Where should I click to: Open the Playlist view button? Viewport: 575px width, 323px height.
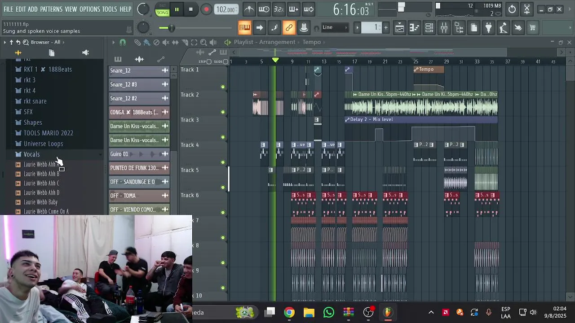coord(399,28)
